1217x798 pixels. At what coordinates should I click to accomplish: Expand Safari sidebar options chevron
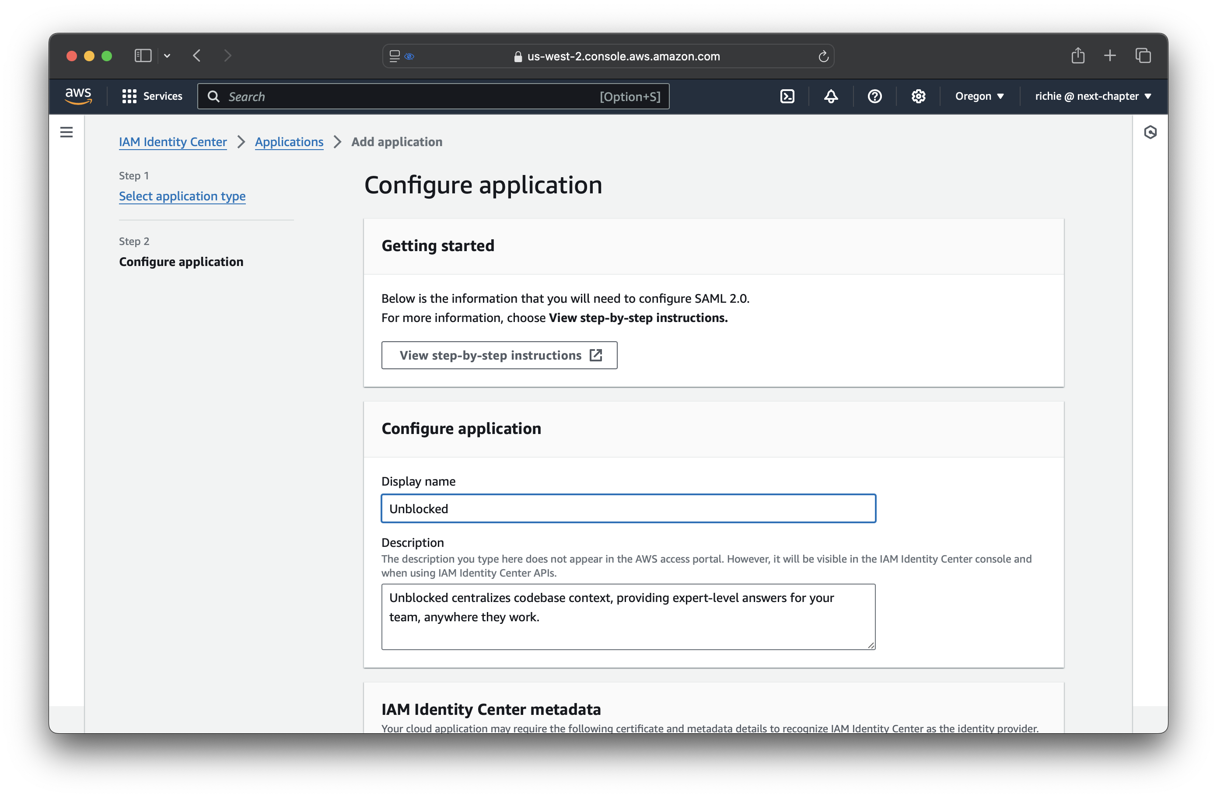(x=167, y=56)
